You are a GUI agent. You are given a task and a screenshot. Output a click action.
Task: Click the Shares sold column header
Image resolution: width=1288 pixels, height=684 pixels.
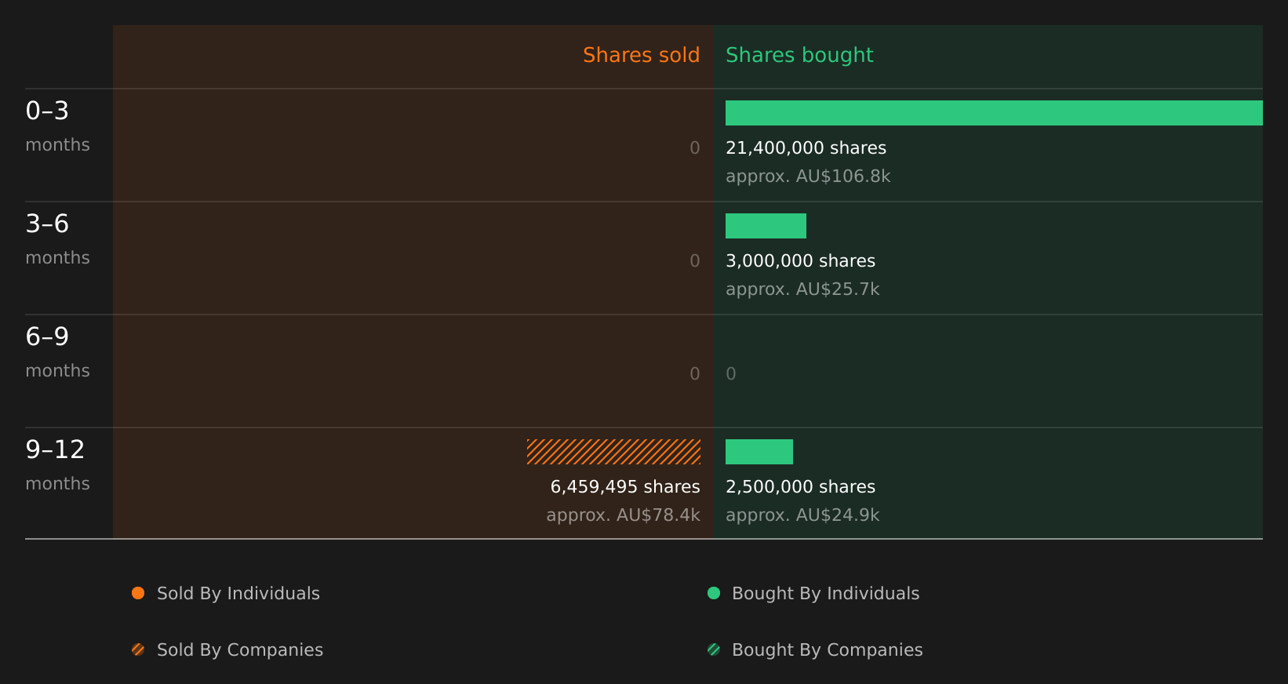[641, 55]
